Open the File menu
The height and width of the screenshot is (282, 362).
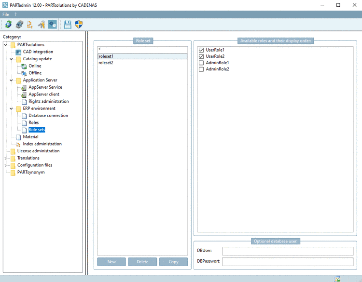click(6, 14)
